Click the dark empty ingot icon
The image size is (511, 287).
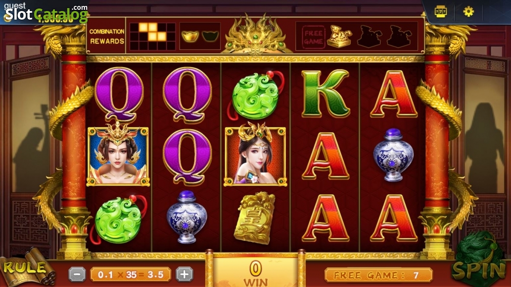click(x=210, y=36)
